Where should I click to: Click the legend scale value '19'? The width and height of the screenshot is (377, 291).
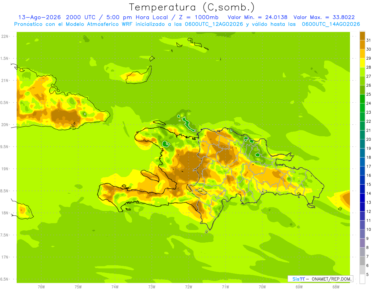(369, 148)
